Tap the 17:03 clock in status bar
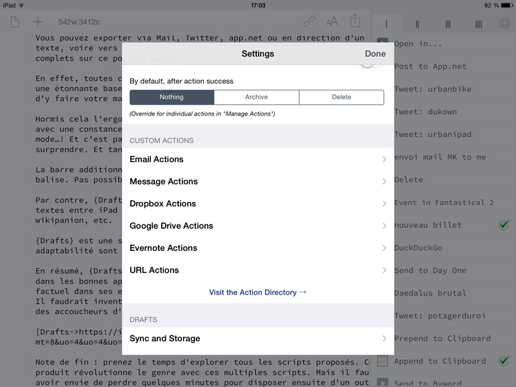Image resolution: width=516 pixels, height=387 pixels. point(258,5)
